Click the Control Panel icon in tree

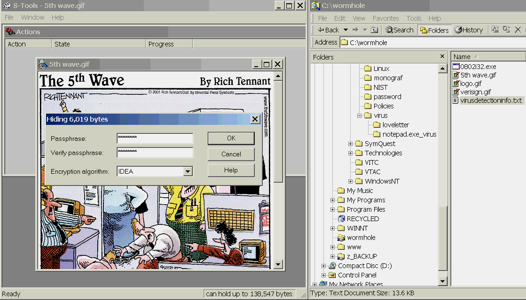(332, 275)
